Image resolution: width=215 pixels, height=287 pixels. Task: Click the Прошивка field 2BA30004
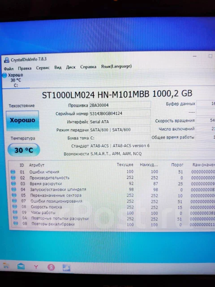click(x=120, y=105)
